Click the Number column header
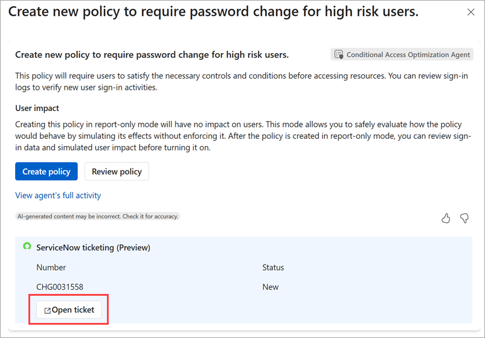The width and height of the screenshot is (485, 338). (x=51, y=267)
